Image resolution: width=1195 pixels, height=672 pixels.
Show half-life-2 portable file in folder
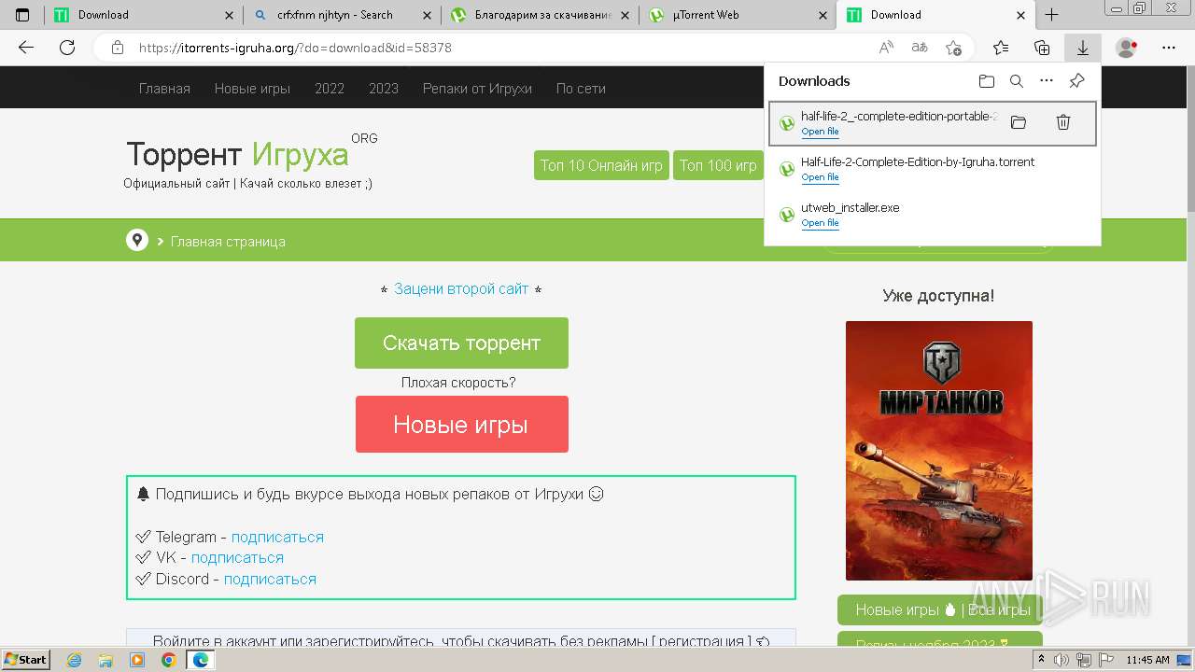click(1019, 122)
